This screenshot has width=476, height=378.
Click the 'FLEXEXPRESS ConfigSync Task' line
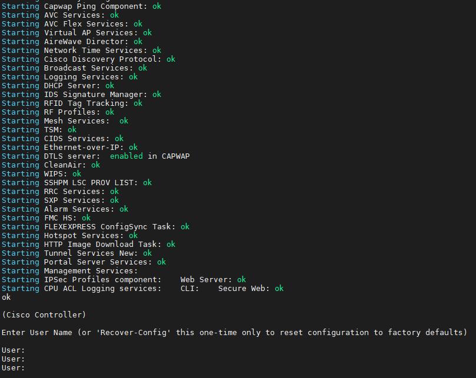[x=95, y=227]
